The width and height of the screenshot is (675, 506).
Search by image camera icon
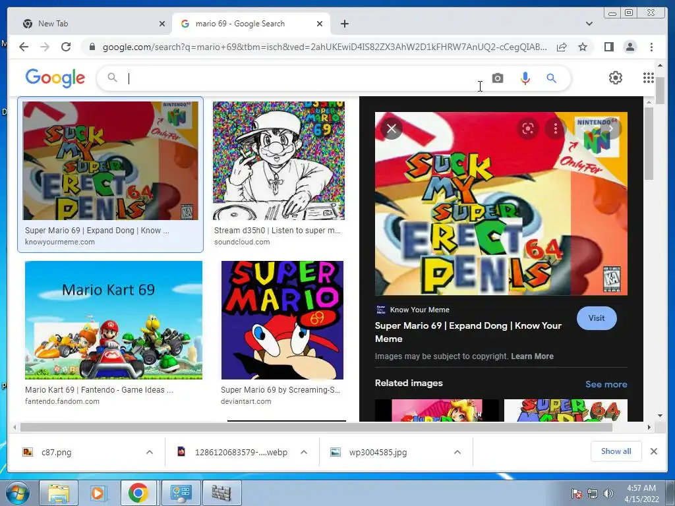[x=498, y=78]
